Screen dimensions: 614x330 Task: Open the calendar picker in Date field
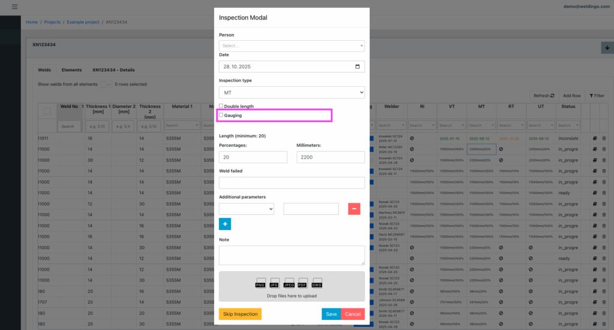pyautogui.click(x=358, y=66)
